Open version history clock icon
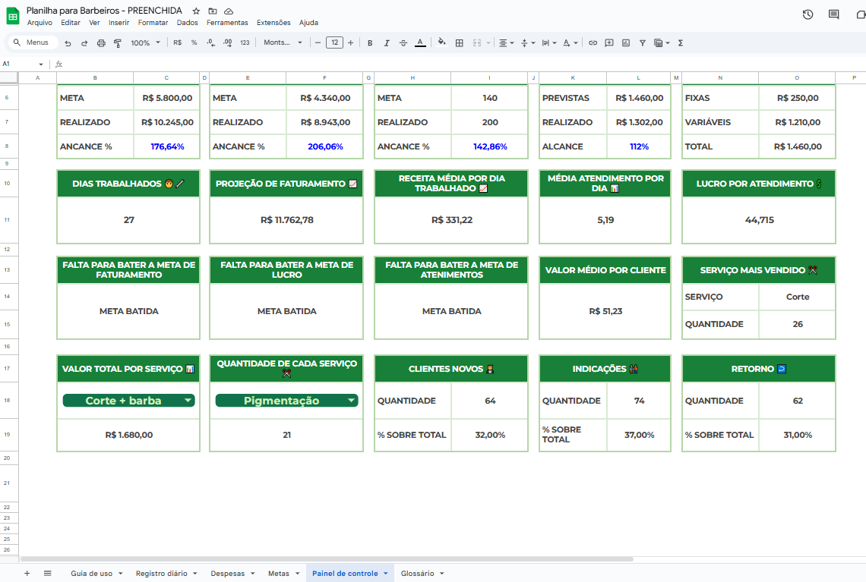The width and height of the screenshot is (866, 582). click(x=808, y=14)
